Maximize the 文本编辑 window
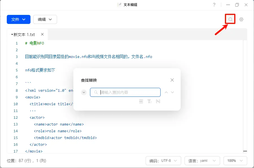This screenshot has height=168, width=254. click(237, 5)
